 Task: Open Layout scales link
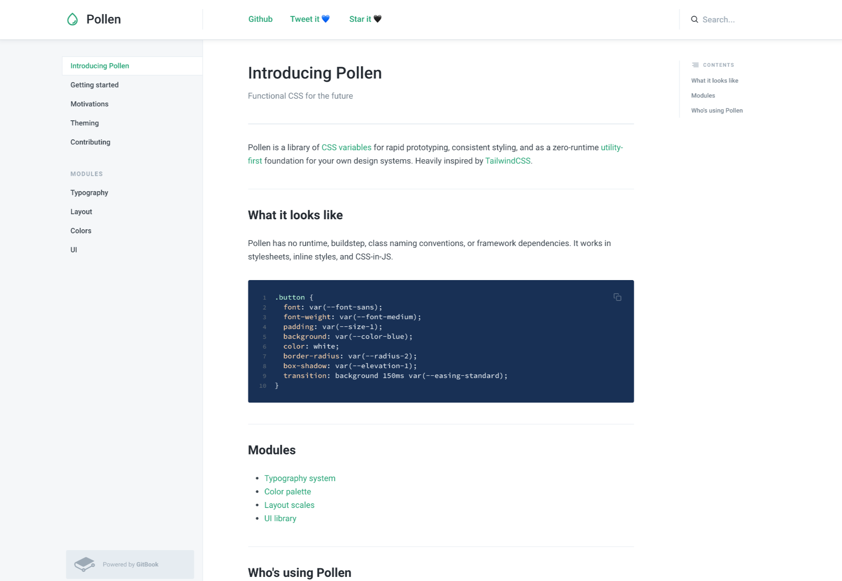(289, 505)
